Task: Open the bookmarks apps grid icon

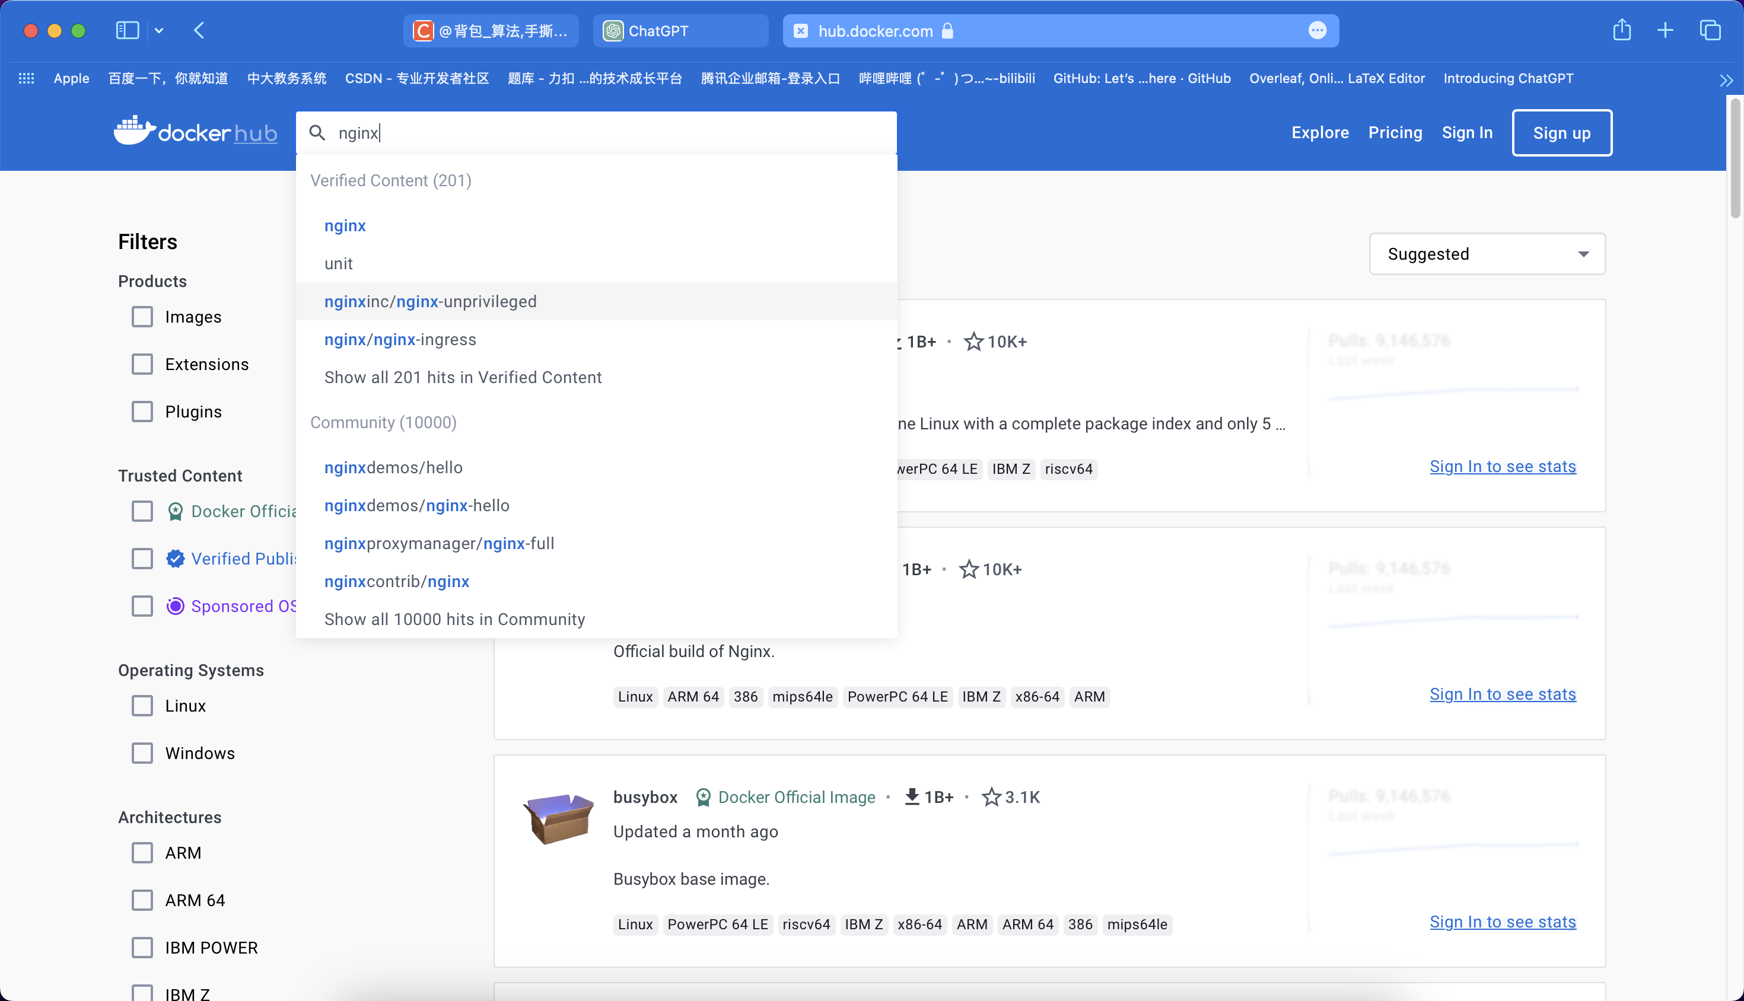Action: pos(26,78)
